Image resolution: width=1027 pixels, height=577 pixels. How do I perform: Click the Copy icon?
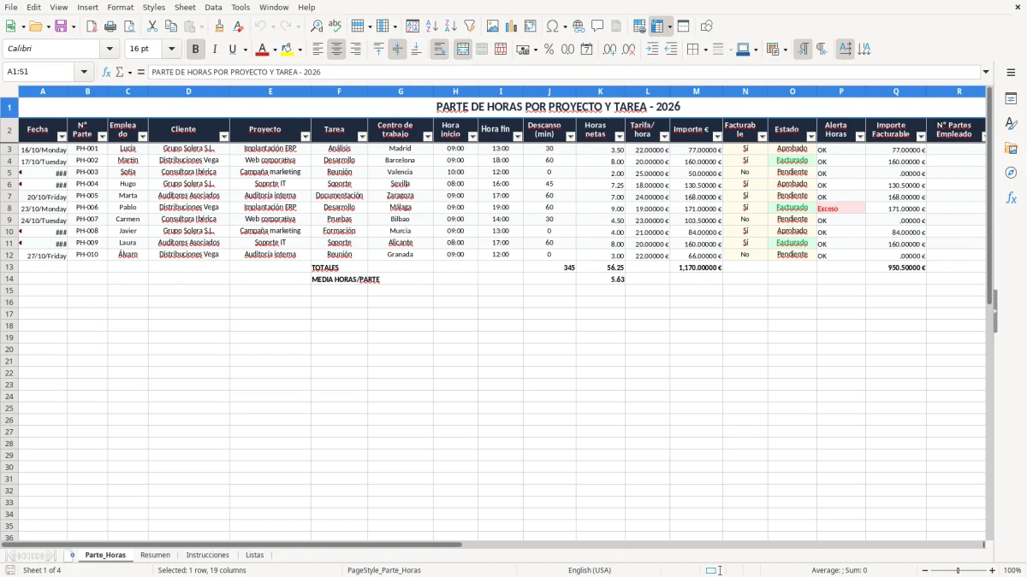171,26
